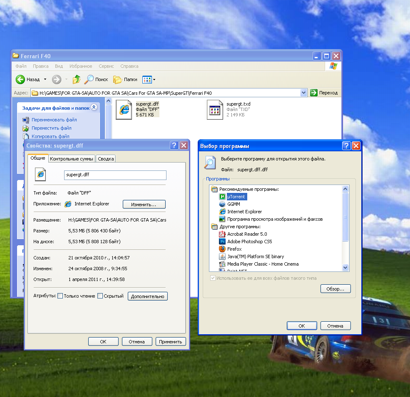This screenshot has width=410, height=397.
Task: Click the Explorer file pane scroll-up arrow
Action: click(x=109, y=101)
